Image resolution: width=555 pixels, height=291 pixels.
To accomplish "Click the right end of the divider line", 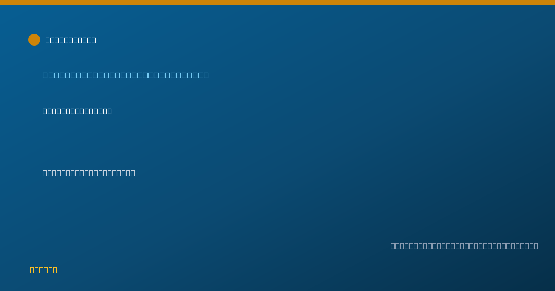I will [524, 220].
